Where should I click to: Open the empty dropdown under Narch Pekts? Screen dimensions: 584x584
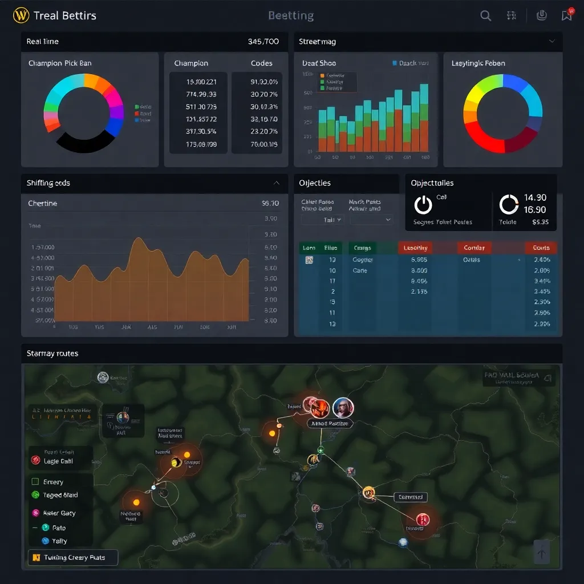(x=371, y=220)
